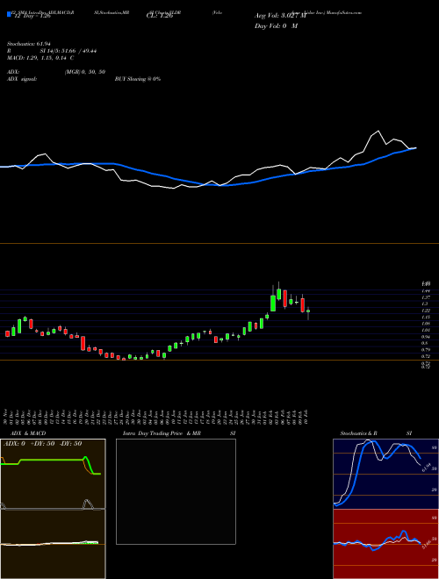Click the 0.79 price axis label
The image size is (439, 579).
point(426,350)
